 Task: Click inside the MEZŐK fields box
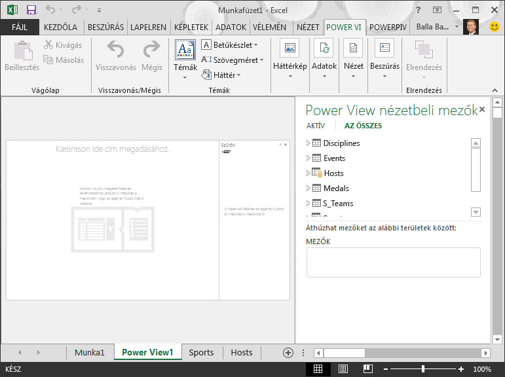coord(393,262)
